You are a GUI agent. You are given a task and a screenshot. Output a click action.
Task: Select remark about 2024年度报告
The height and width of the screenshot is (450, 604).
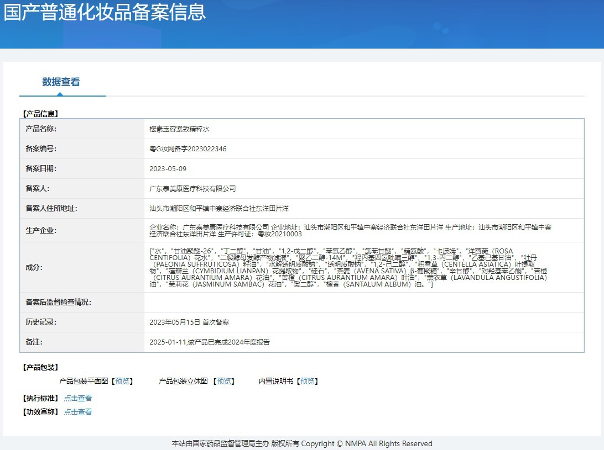(x=210, y=342)
